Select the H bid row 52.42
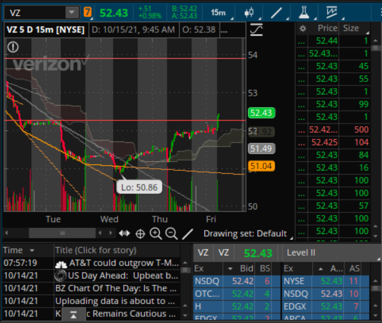The width and height of the screenshot is (382, 323). pyautogui.click(x=236, y=307)
